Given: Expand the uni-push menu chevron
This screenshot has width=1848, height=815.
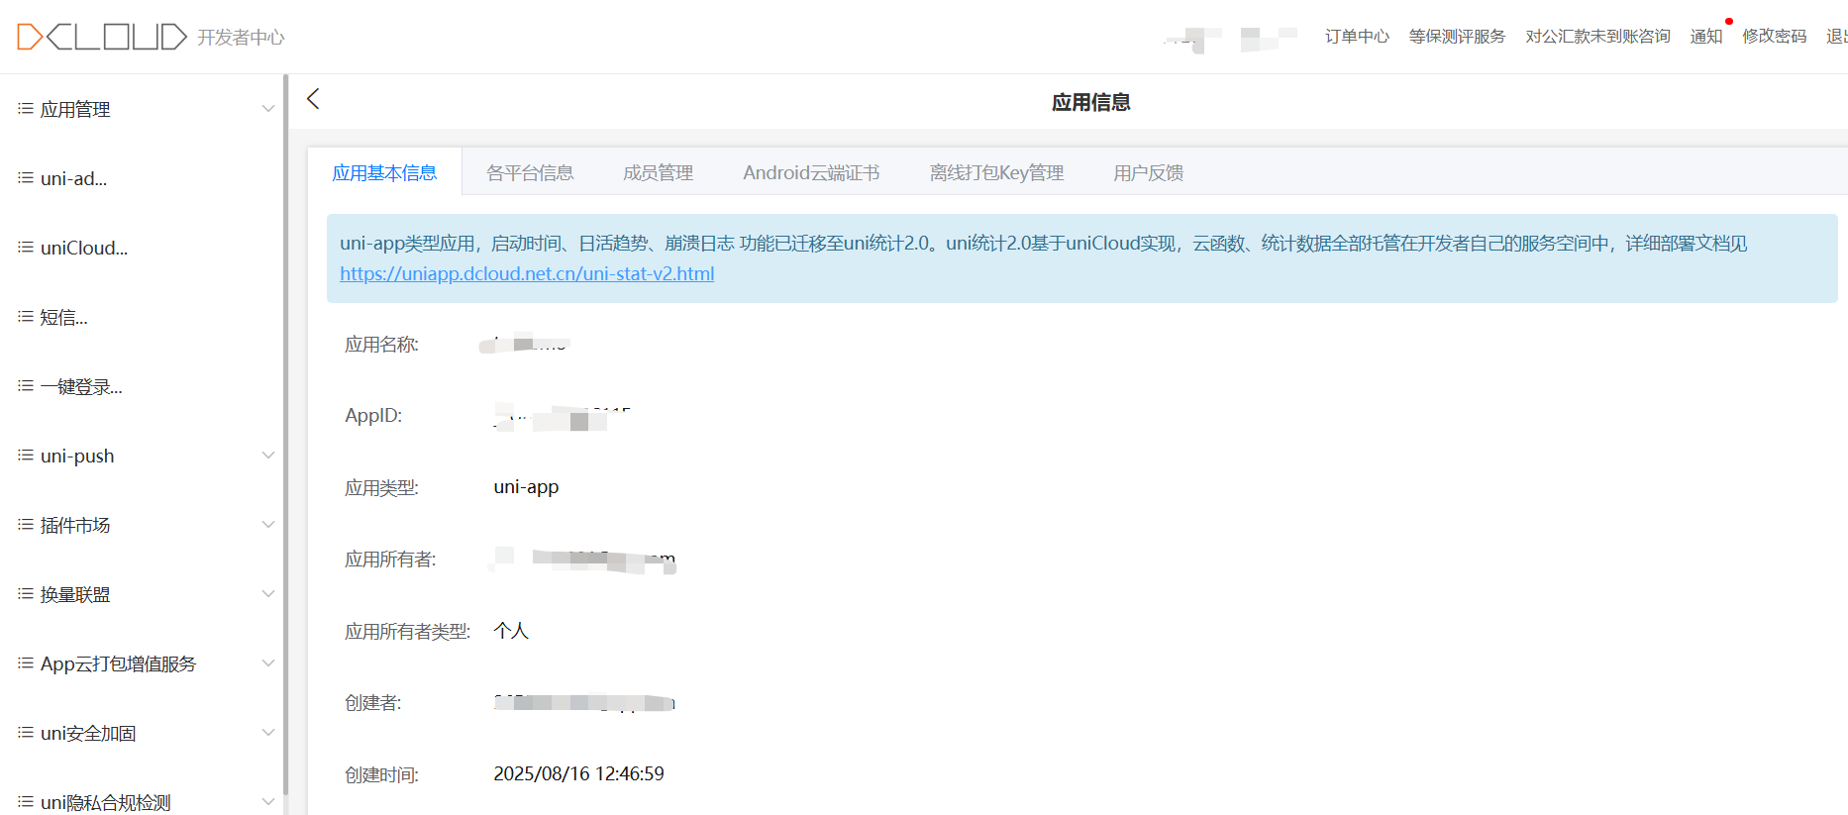Looking at the screenshot, I should [x=267, y=456].
